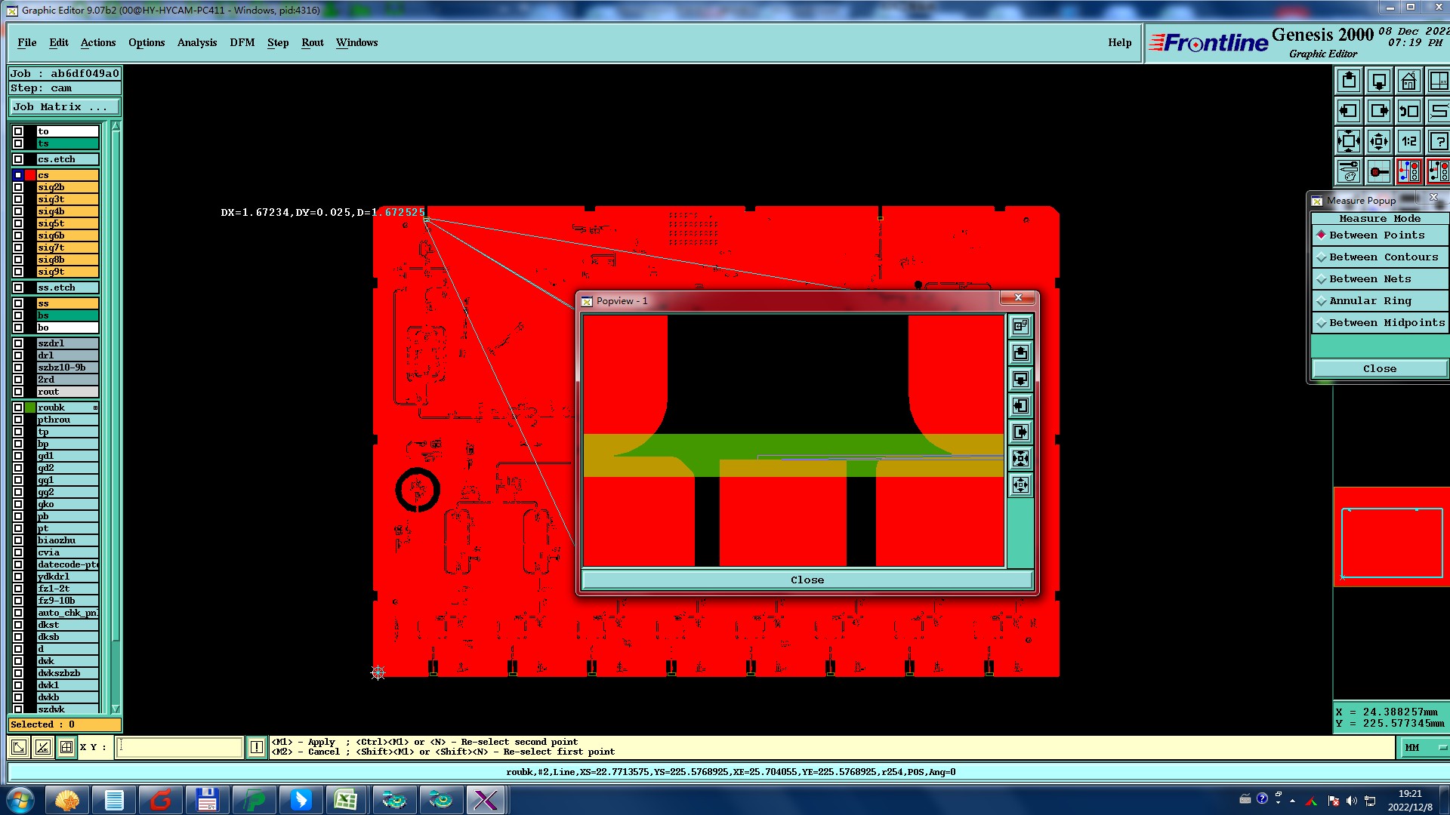Viewport: 1450px width, 815px height.
Task: Click the question mark help icon
Action: (1438, 141)
